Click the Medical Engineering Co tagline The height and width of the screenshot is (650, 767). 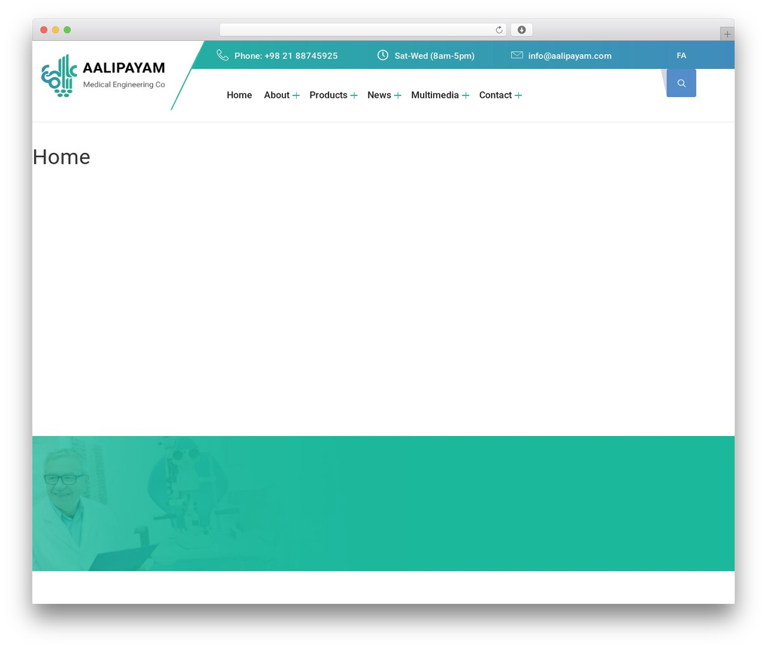click(x=124, y=85)
